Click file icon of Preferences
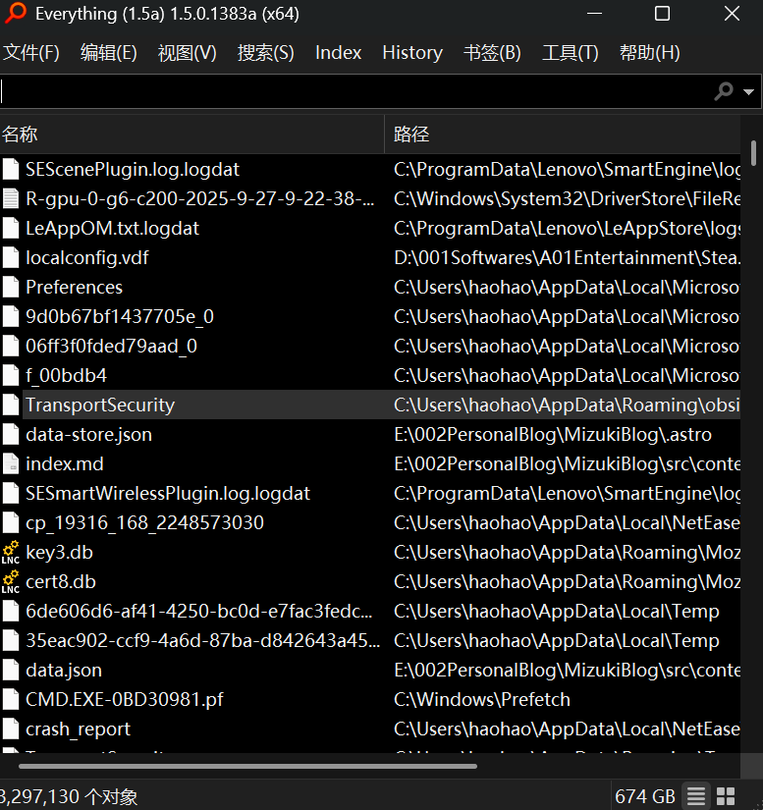This screenshot has width=763, height=810. (11, 288)
